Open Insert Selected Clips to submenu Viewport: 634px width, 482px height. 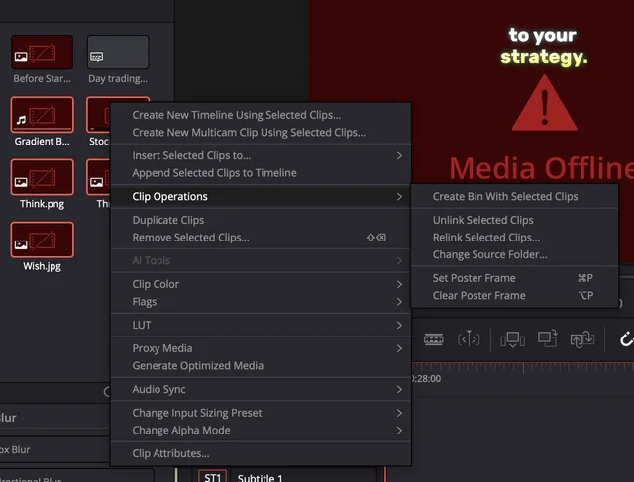coord(261,155)
